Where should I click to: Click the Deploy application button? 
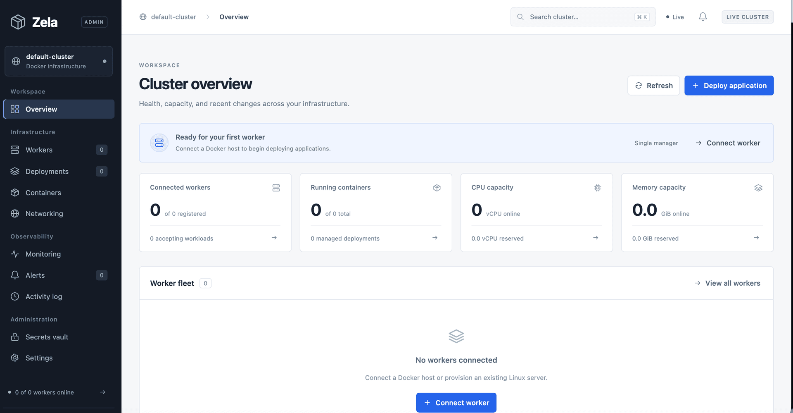pos(729,86)
